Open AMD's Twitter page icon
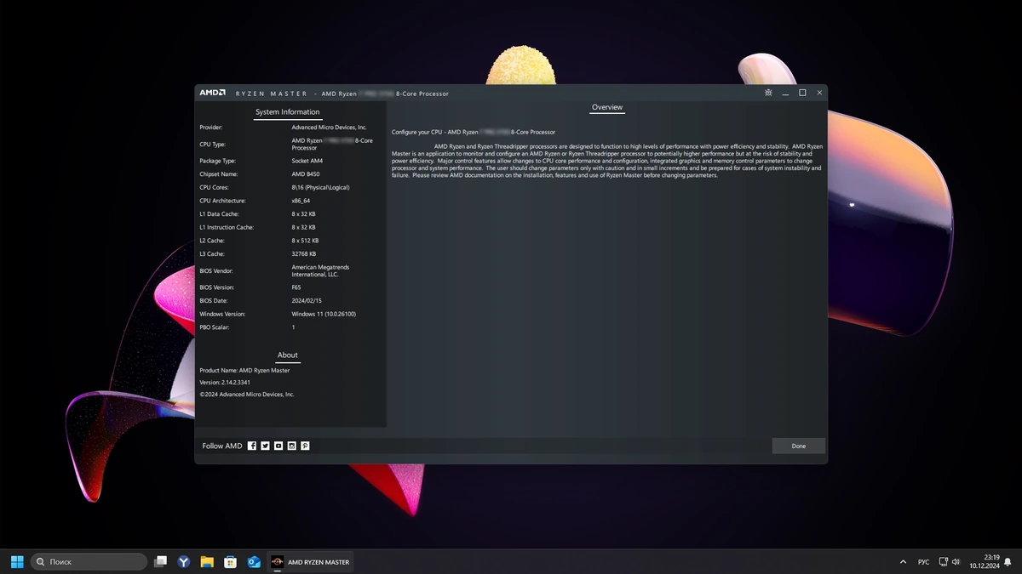1022x574 pixels. click(265, 446)
